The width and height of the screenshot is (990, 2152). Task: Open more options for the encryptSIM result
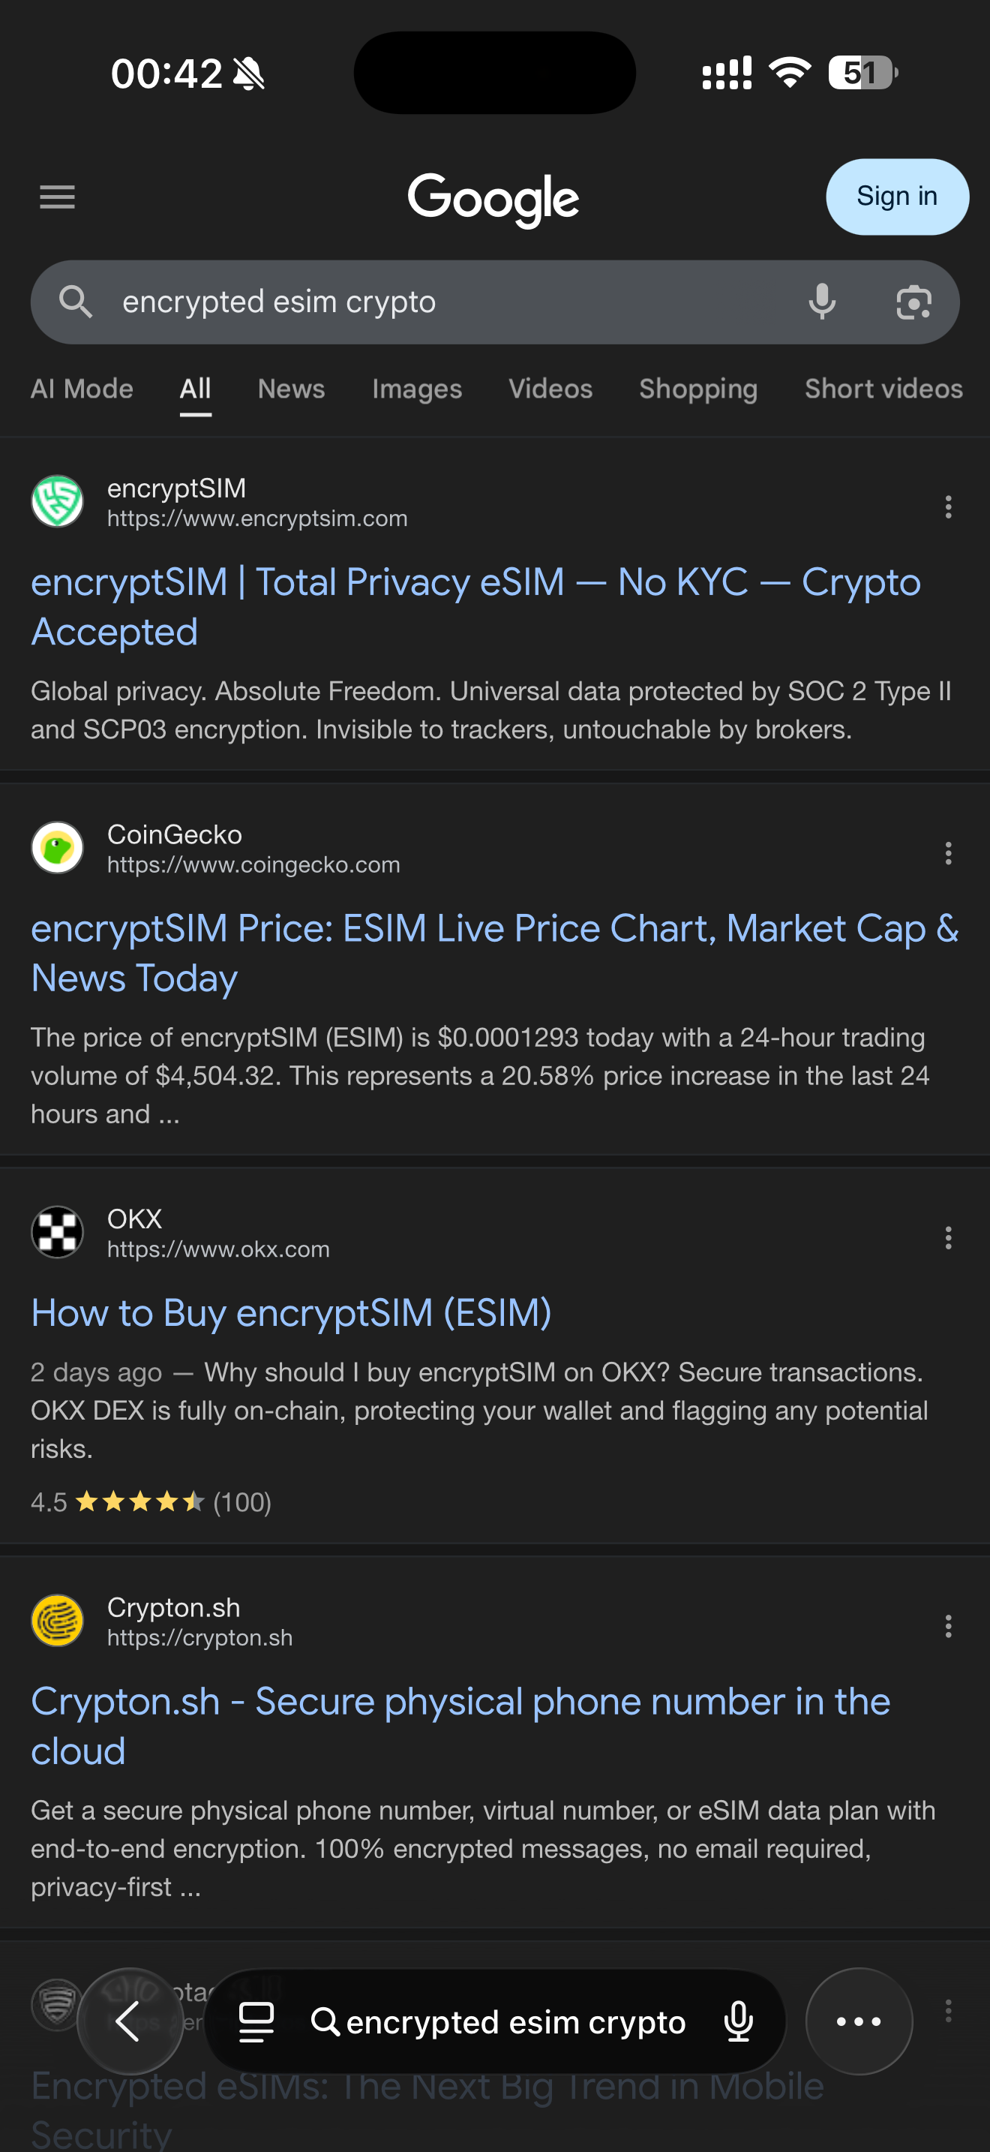pyautogui.click(x=947, y=506)
